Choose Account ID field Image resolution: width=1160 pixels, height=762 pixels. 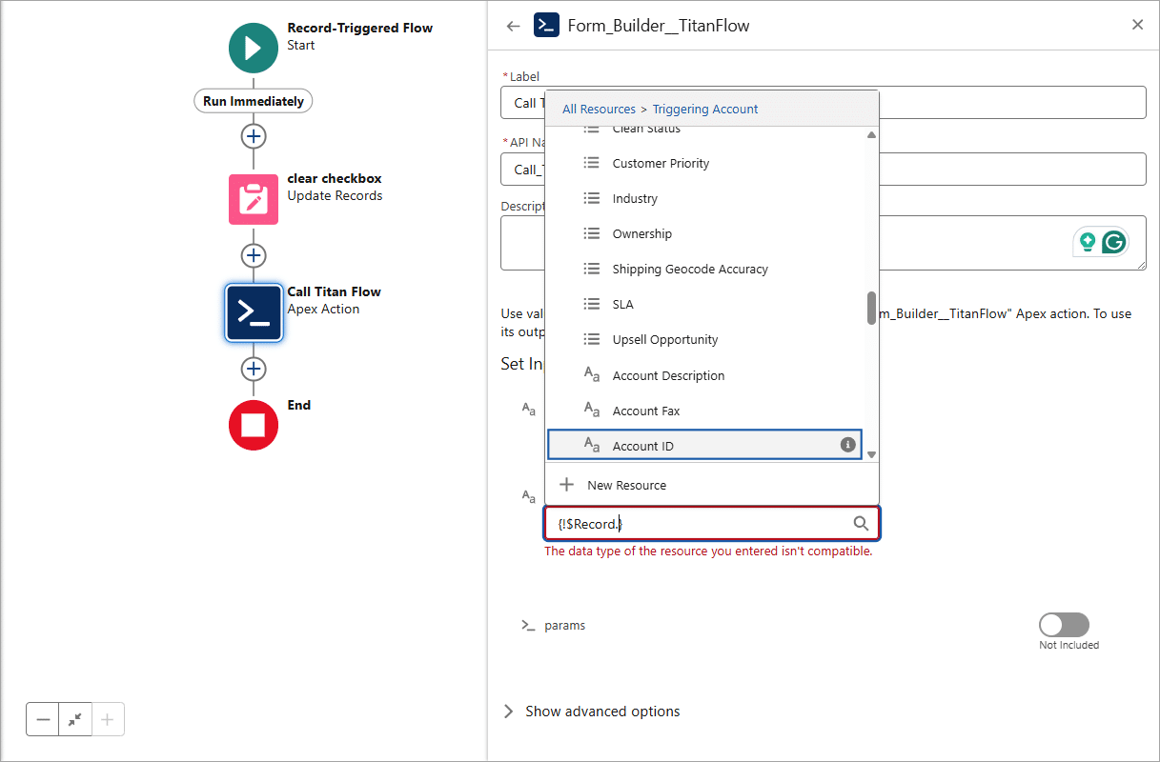click(705, 445)
